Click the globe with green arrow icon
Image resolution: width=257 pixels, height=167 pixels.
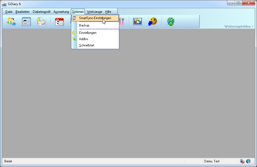pyautogui.click(x=171, y=22)
